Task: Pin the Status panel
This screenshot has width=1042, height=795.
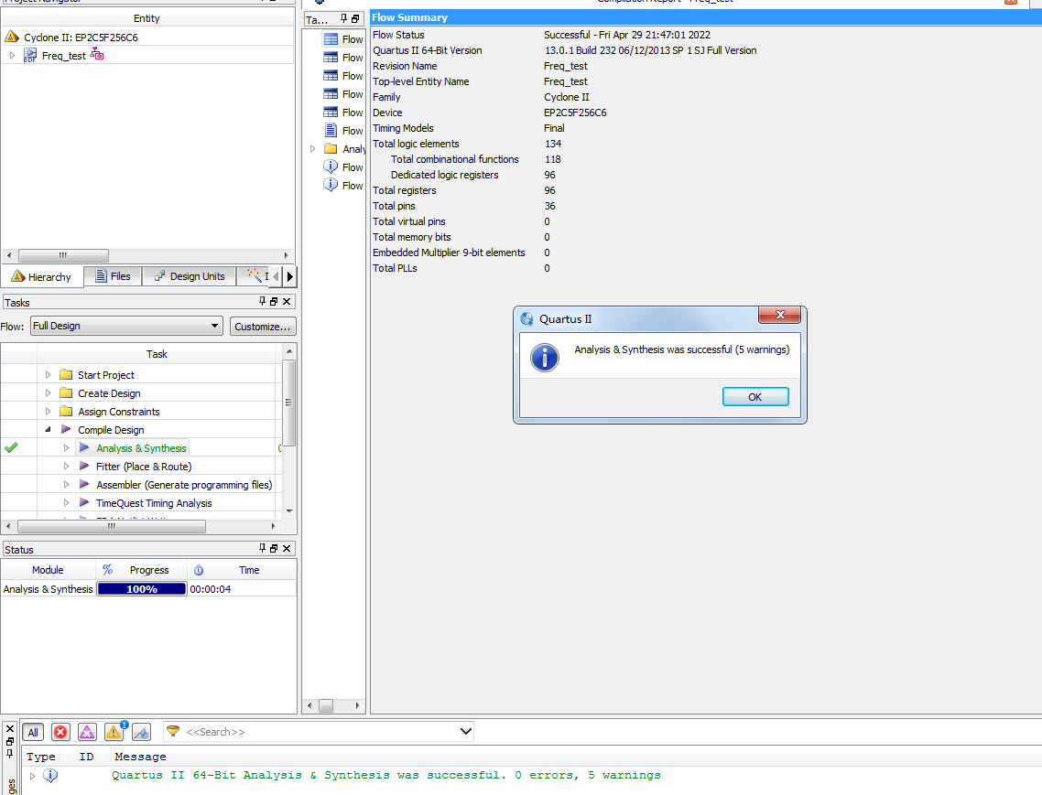Action: 263,548
